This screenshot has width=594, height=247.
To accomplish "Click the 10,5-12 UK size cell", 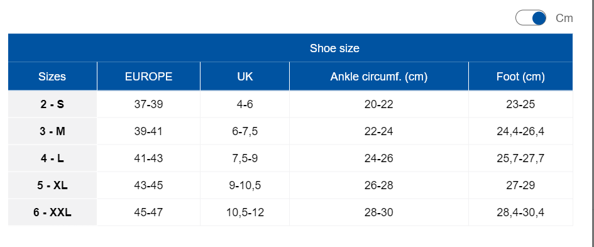I will (245, 212).
